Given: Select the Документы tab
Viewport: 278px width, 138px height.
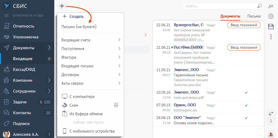Looking at the screenshot, I should pyautogui.click(x=230, y=16).
